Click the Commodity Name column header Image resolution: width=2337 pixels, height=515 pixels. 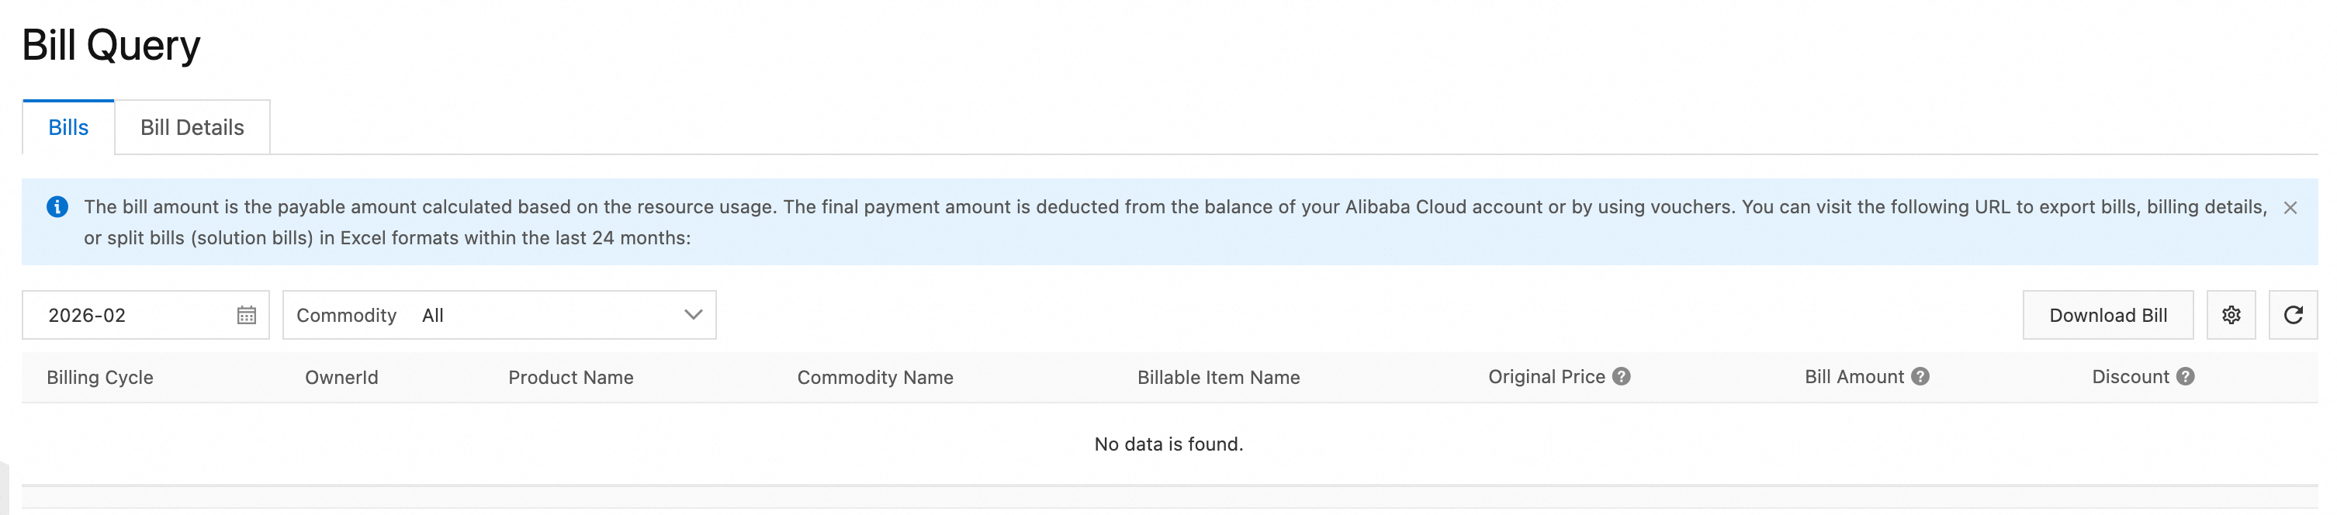click(874, 378)
